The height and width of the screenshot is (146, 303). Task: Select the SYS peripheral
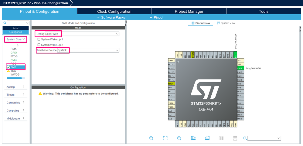tap(16, 67)
